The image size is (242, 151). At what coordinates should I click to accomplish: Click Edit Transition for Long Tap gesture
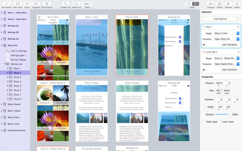point(230,70)
